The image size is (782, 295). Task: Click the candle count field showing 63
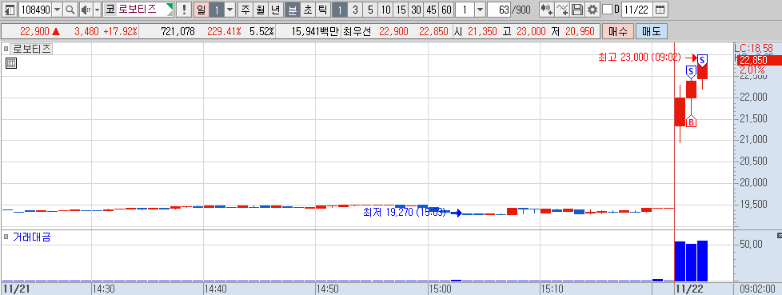499,10
